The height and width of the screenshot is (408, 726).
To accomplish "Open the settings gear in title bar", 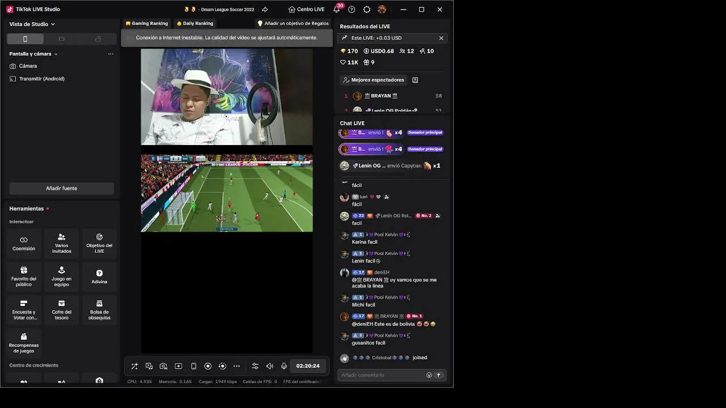I will pyautogui.click(x=367, y=10).
